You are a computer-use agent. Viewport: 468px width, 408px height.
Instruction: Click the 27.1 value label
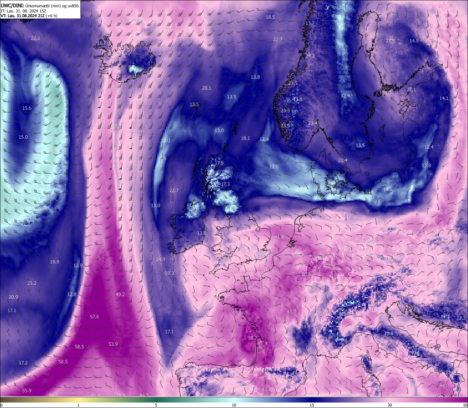[411, 90]
